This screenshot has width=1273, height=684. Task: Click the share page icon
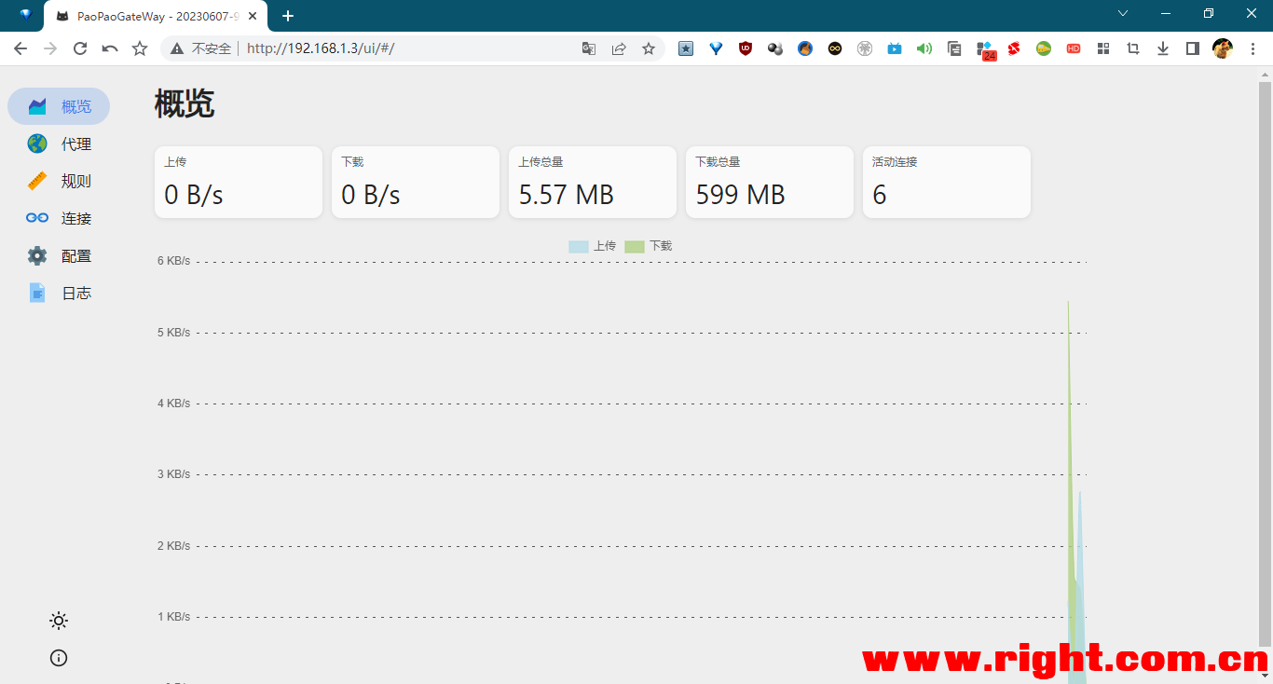coord(619,48)
